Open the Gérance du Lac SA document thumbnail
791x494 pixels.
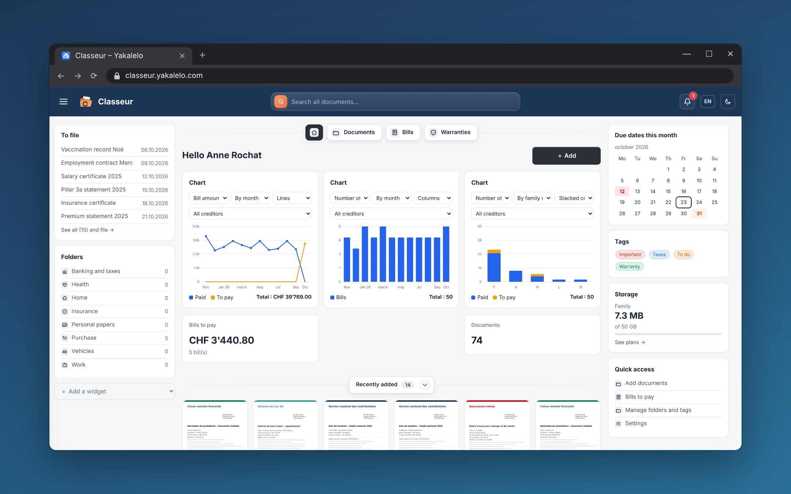tap(285, 425)
